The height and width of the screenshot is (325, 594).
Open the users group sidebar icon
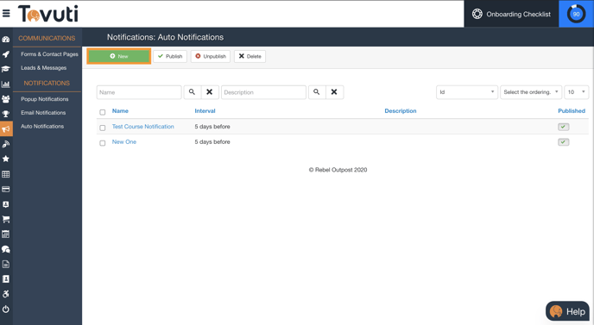6,99
